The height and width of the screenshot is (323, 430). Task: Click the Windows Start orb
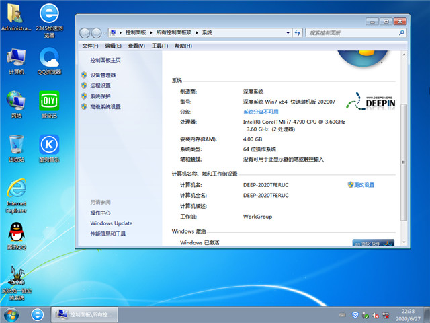point(11,315)
